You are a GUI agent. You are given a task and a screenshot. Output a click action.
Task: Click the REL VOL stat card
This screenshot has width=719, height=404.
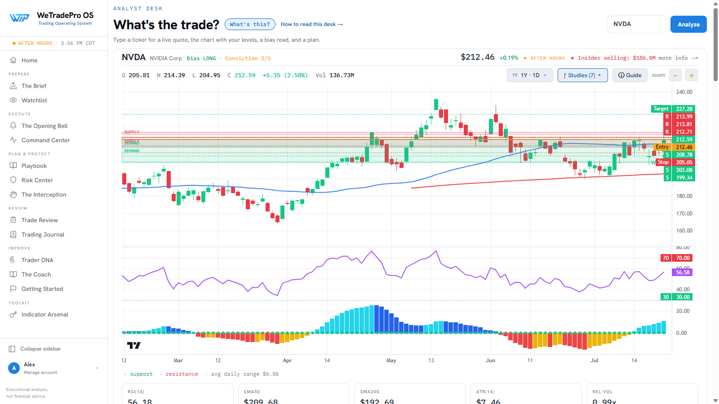point(642,394)
